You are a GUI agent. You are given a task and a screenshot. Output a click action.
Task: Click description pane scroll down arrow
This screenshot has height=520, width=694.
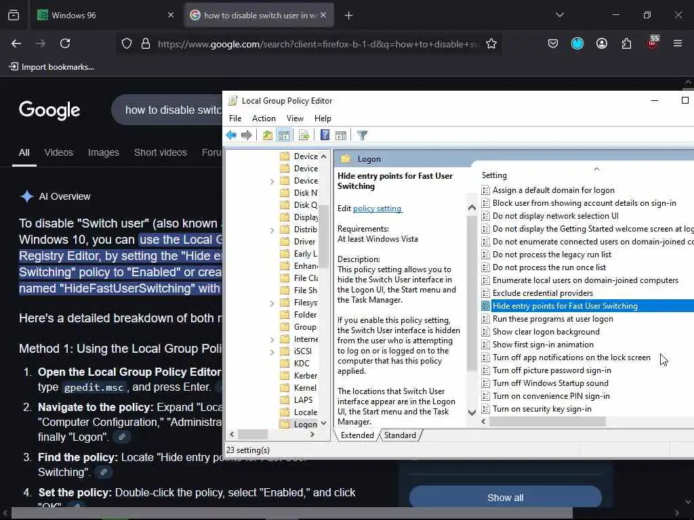tap(472, 412)
